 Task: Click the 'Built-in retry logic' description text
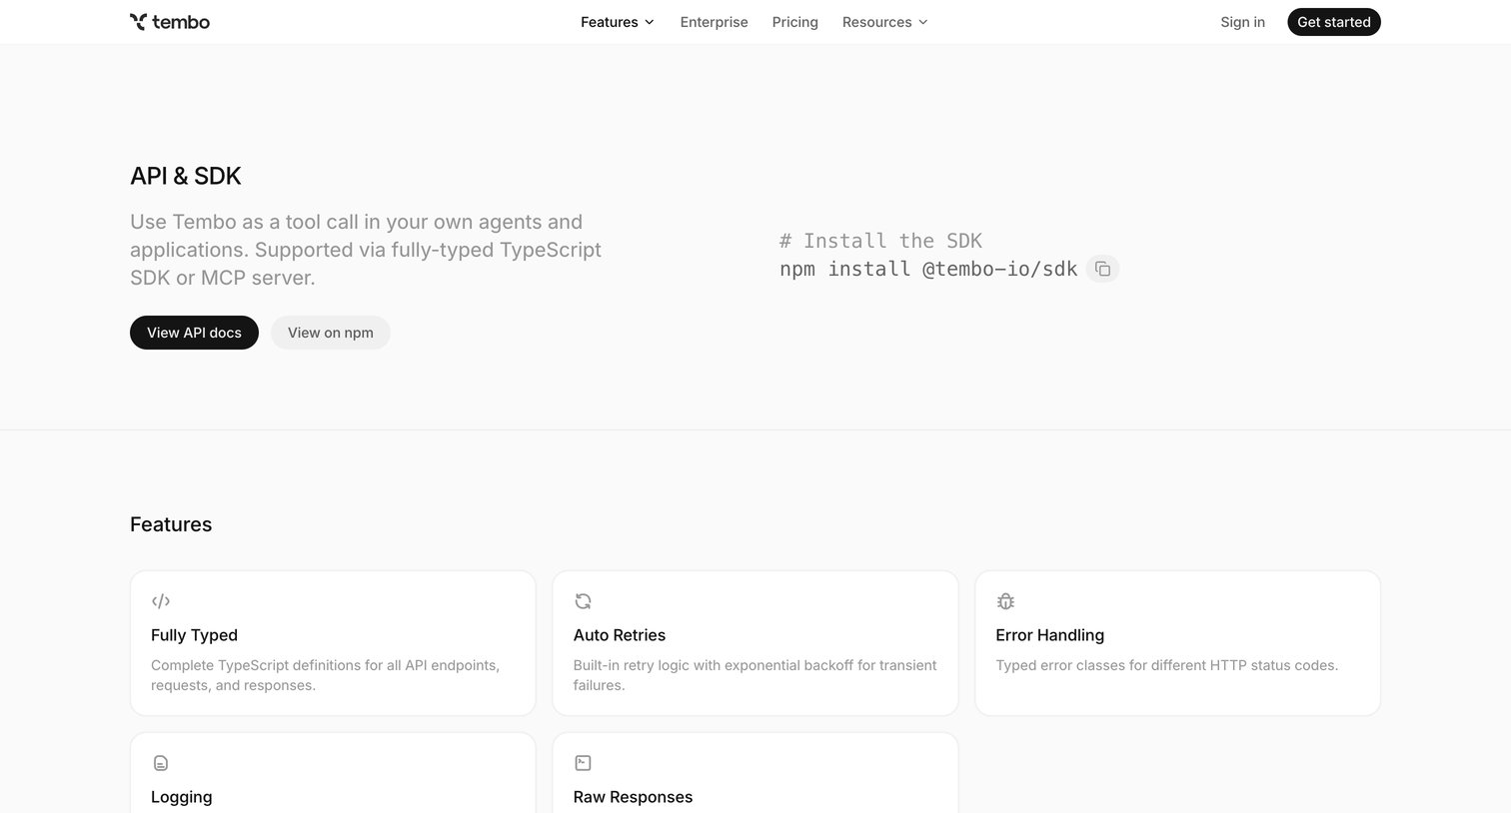[x=755, y=675]
